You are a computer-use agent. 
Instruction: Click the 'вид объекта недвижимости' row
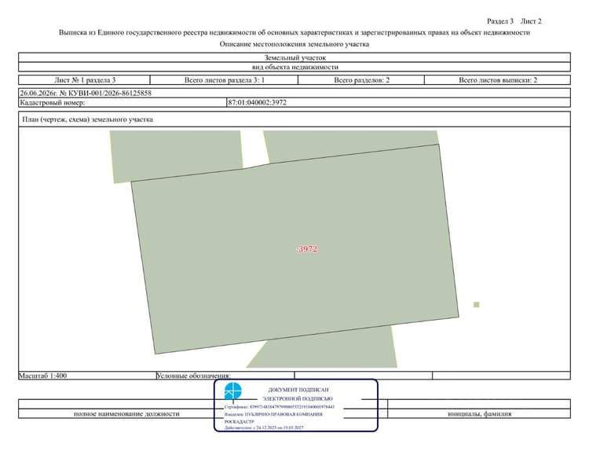point(294,67)
